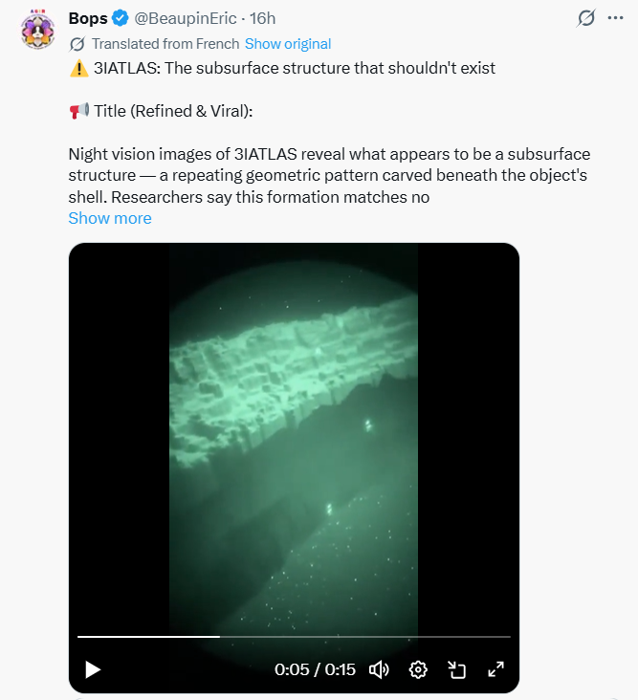Viewport: 638px width, 700px height.
Task: Mute the video sound
Action: click(379, 669)
